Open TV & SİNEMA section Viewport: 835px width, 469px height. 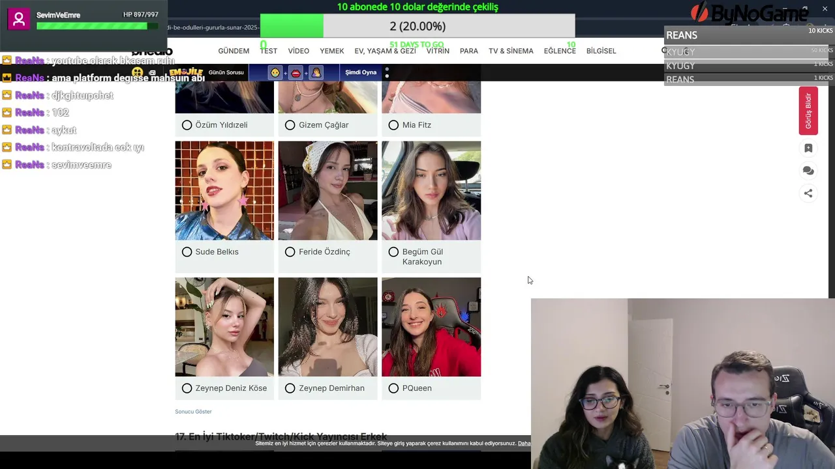coord(511,51)
